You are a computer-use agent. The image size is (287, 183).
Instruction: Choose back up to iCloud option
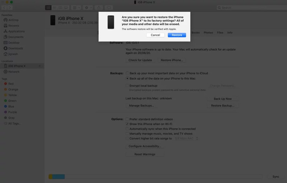click(127, 73)
